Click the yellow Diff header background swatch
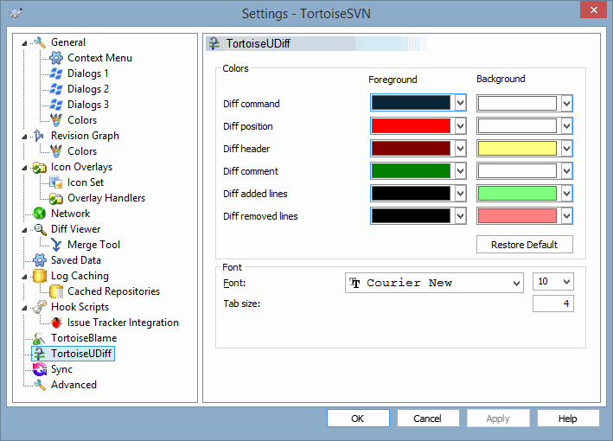Screen dimensions: 613x441 point(517,149)
